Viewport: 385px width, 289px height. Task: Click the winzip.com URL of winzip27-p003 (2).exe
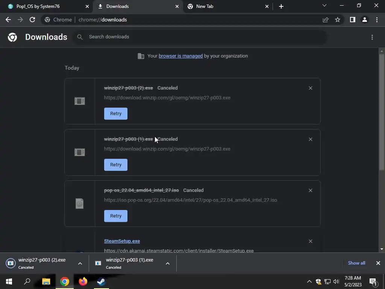point(167,97)
